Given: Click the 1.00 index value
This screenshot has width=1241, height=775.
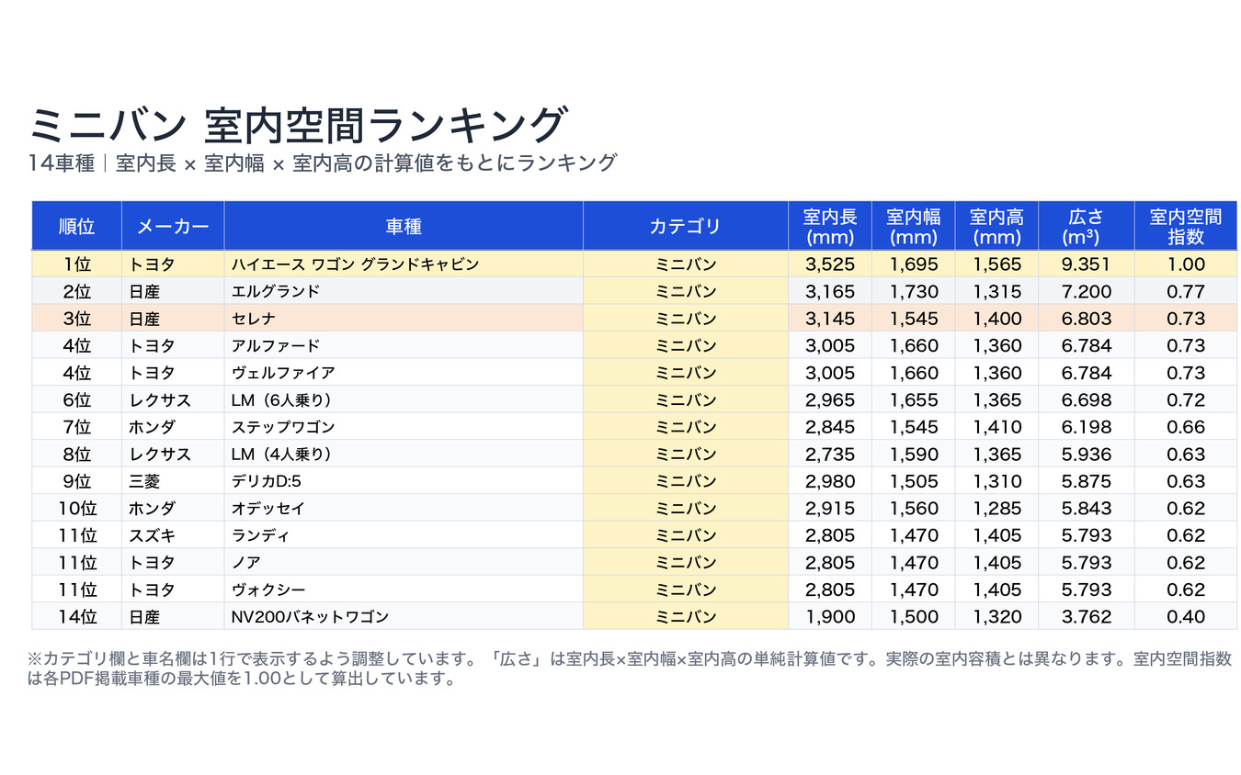Looking at the screenshot, I should (x=1186, y=264).
